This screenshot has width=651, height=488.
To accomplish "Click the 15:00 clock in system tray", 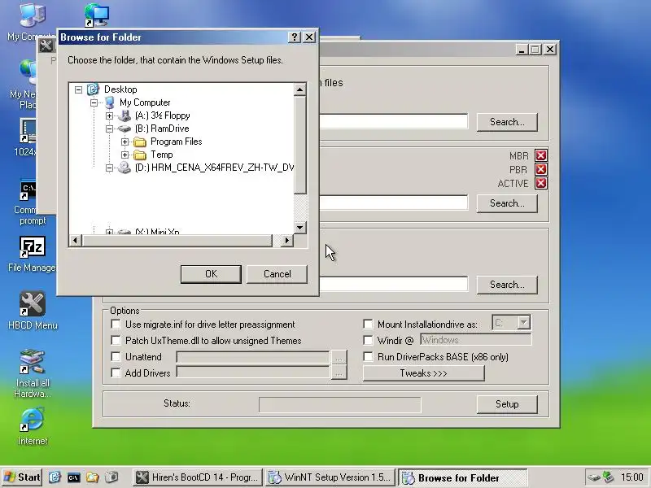I will tap(631, 477).
